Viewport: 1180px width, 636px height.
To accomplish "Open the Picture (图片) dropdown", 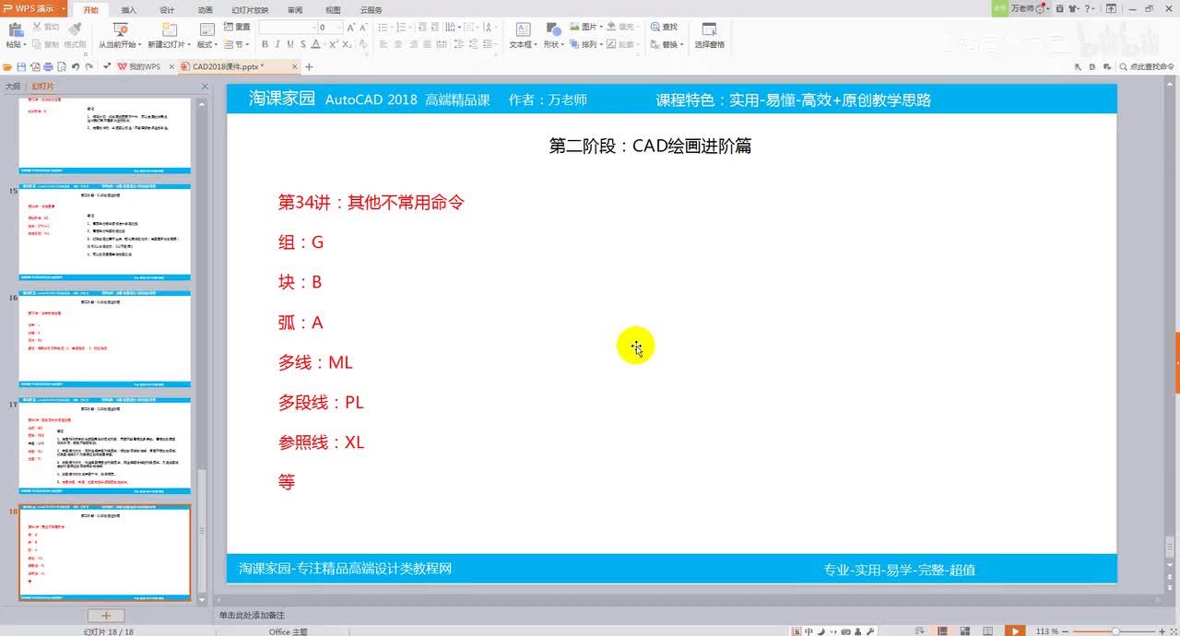I will pyautogui.click(x=588, y=28).
